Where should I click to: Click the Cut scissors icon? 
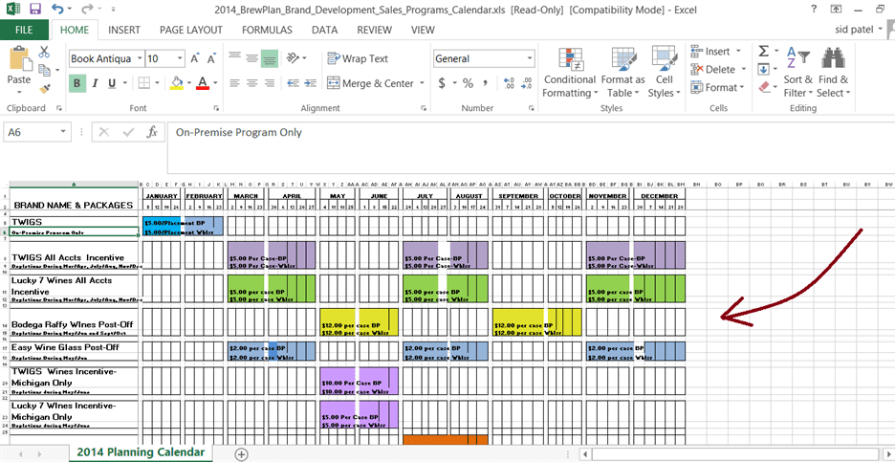coord(44,52)
